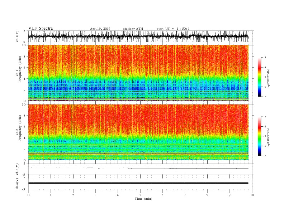Select the "start UT = 1:50:1" header text
The image size is (284, 219).
click(x=173, y=29)
